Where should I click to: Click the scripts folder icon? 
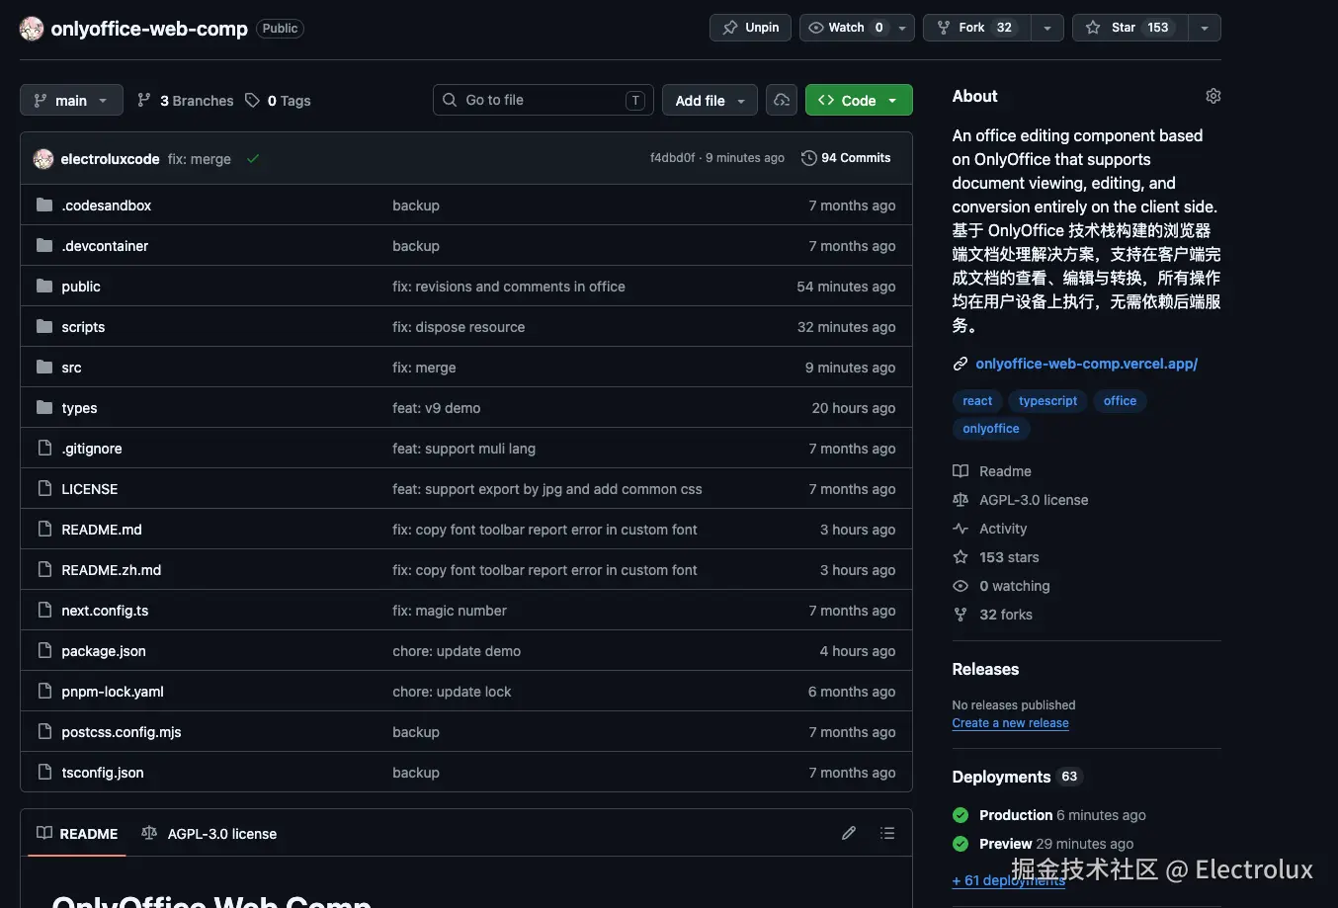click(44, 326)
